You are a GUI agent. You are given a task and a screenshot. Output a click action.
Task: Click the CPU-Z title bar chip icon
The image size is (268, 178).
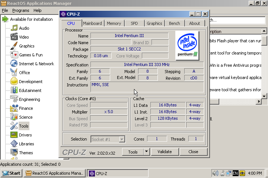coord(63,14)
